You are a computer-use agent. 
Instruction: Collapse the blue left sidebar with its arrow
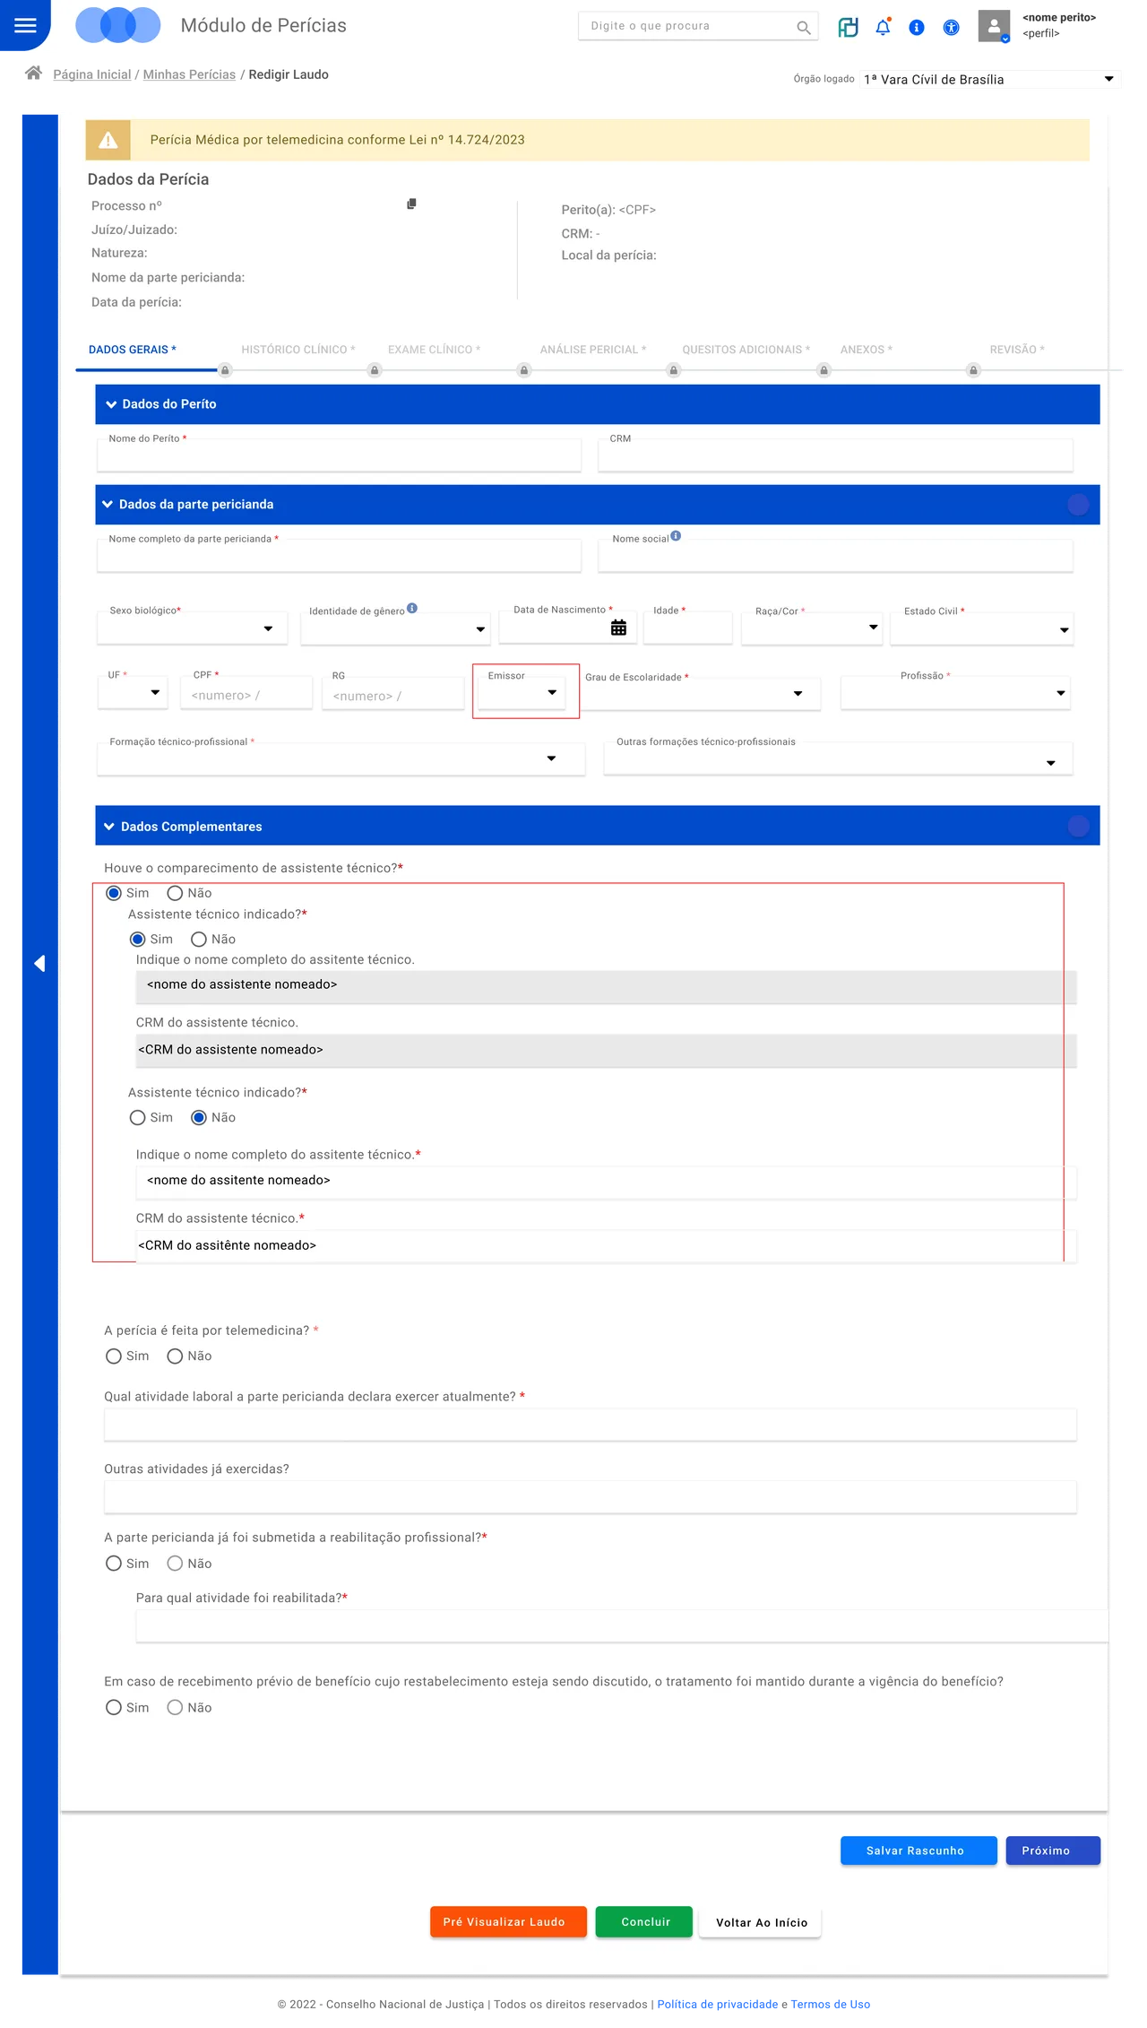(39, 963)
